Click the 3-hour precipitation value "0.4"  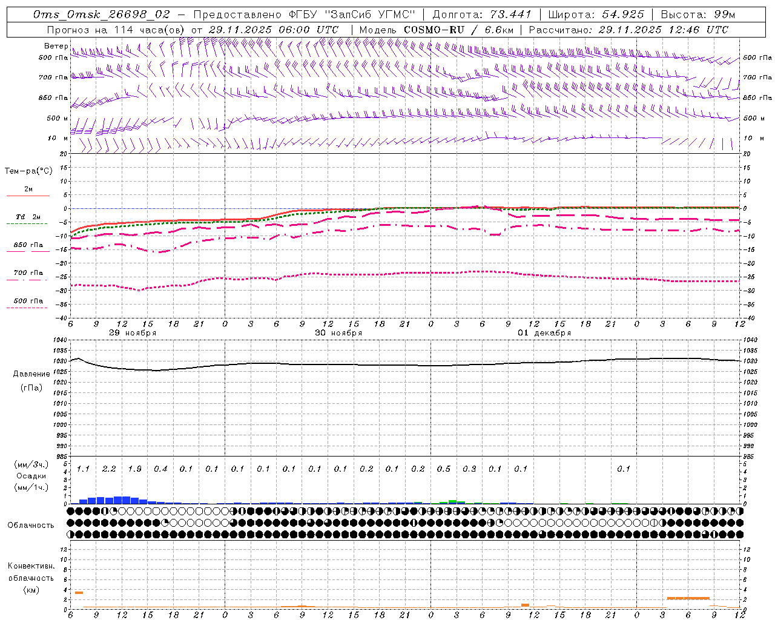tap(160, 469)
